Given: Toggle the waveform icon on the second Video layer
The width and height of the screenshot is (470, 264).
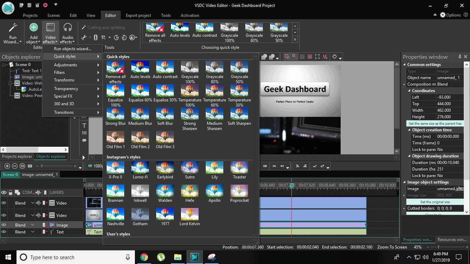Looking at the screenshot, I should click(39, 215).
